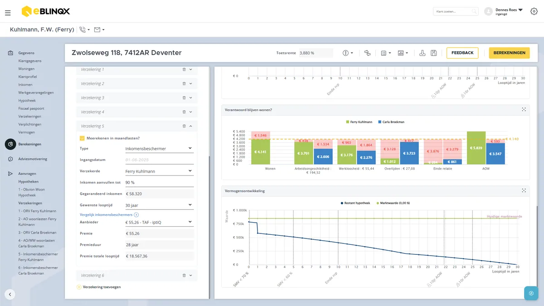Maximize the Verantwoord blijven wonen chart
Image resolution: width=544 pixels, height=306 pixels.
pos(524,110)
